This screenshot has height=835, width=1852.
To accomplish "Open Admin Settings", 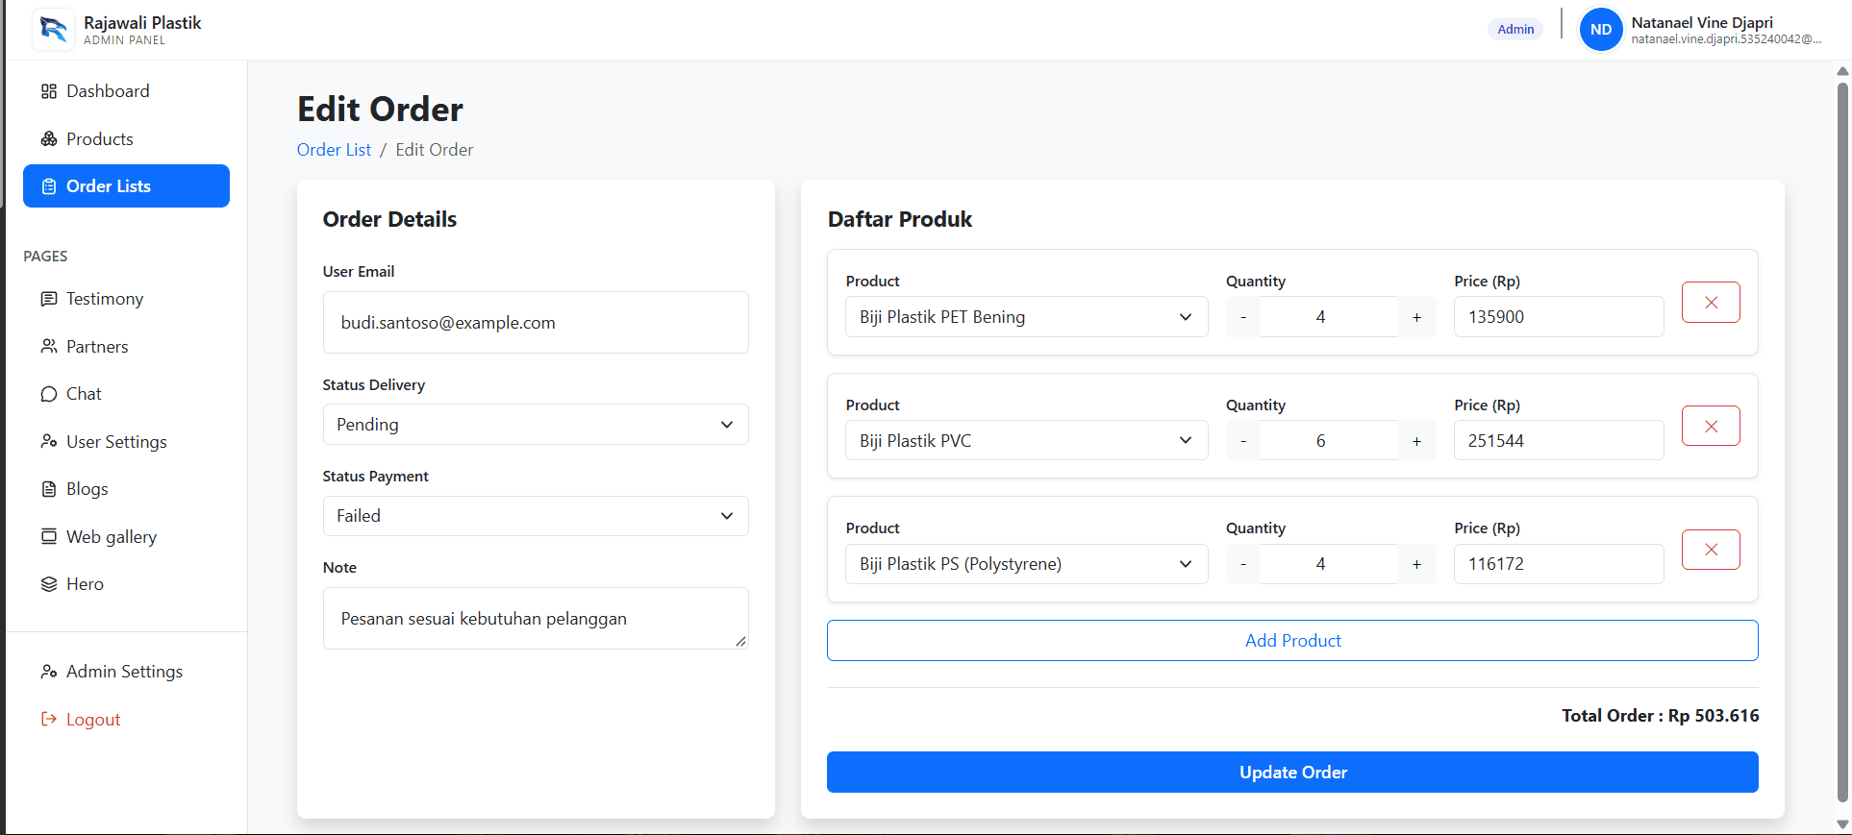I will 126,672.
